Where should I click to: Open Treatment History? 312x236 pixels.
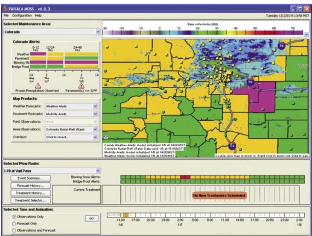point(31,193)
